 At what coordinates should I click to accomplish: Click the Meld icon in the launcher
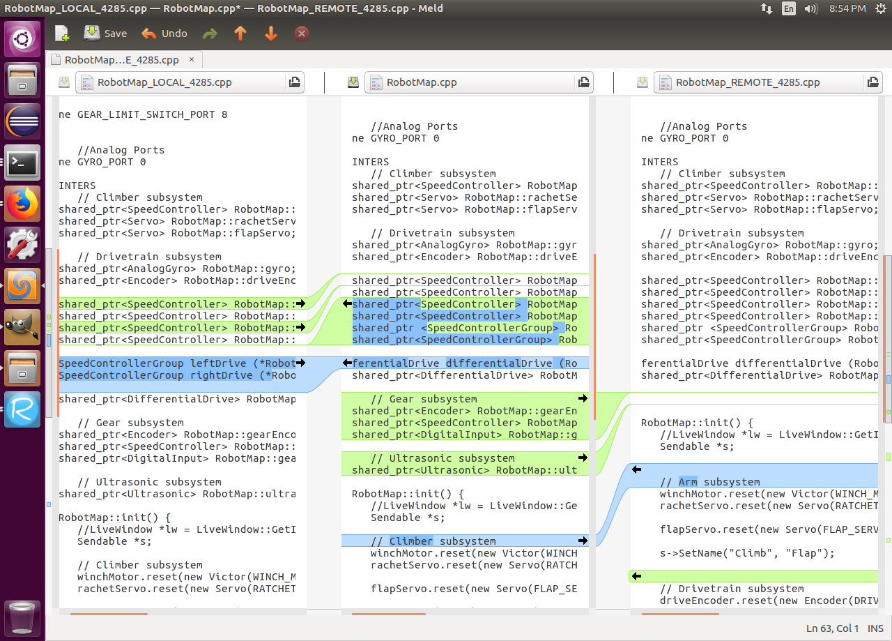click(x=22, y=287)
